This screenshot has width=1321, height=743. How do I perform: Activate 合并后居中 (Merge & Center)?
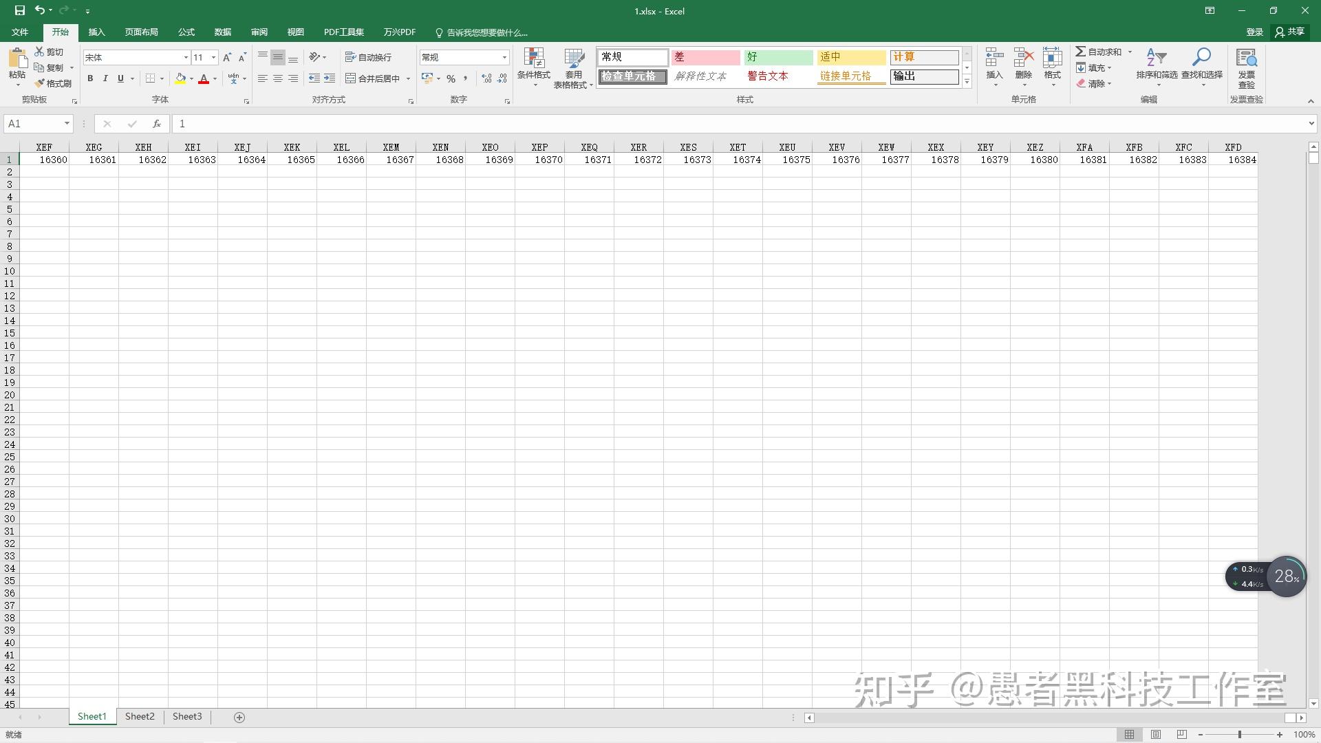[375, 78]
